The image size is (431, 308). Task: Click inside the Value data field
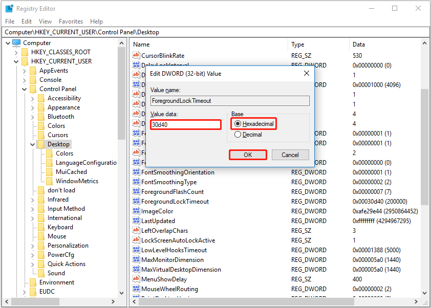click(185, 124)
